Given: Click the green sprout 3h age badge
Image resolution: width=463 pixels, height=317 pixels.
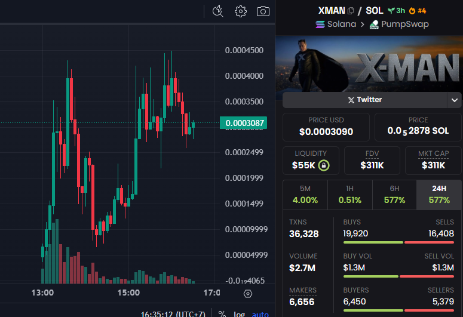Looking at the screenshot, I should (396, 11).
